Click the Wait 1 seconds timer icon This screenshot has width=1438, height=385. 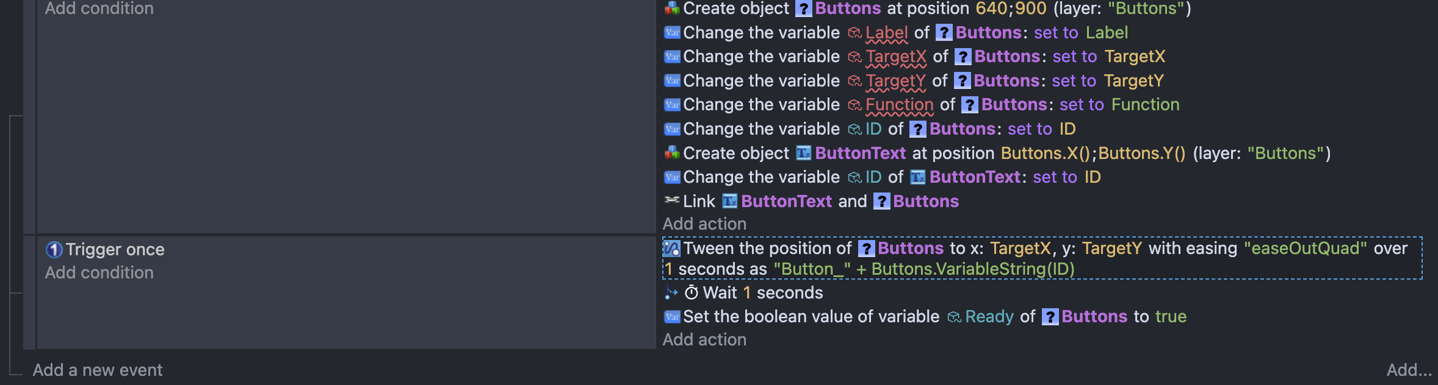coord(691,293)
